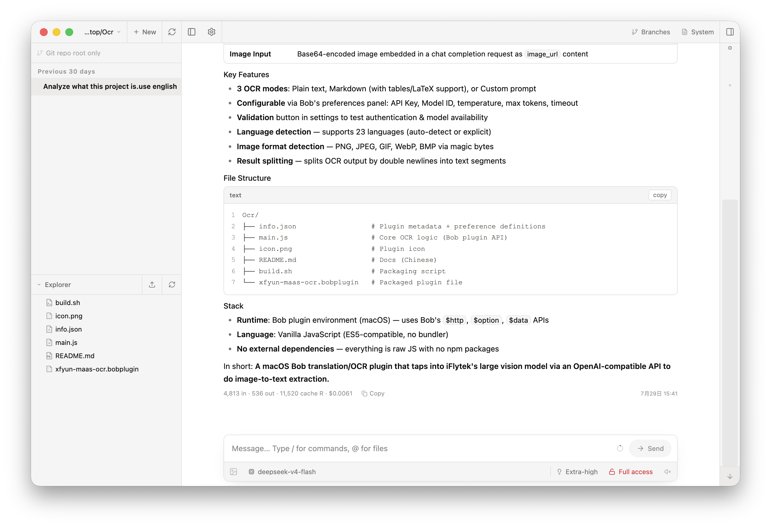Click the File Structure heading

[x=247, y=178]
